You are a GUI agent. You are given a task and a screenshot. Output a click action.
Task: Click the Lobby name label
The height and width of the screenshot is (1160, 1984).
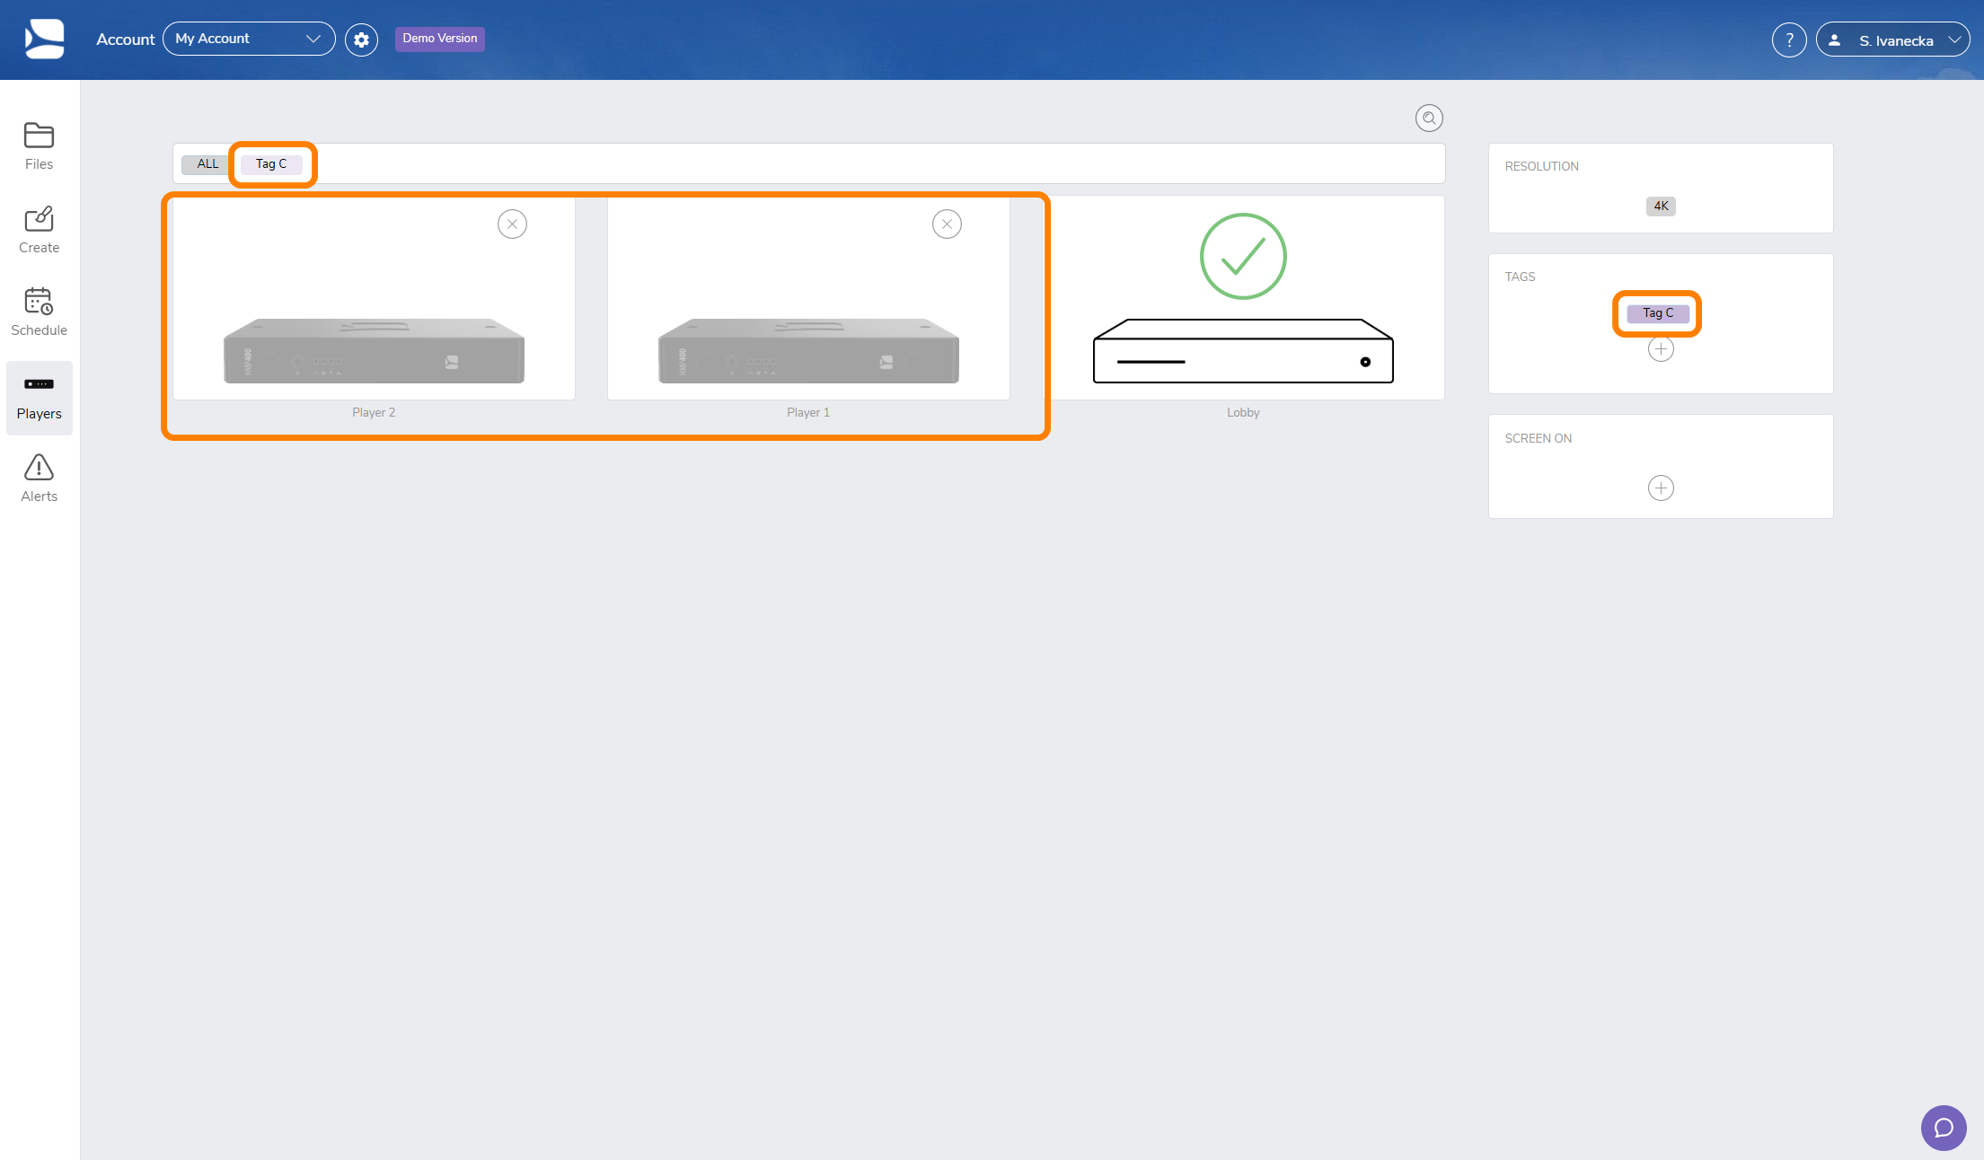tap(1243, 412)
